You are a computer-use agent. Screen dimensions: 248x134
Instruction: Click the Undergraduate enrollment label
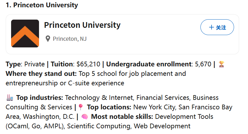[149, 64]
